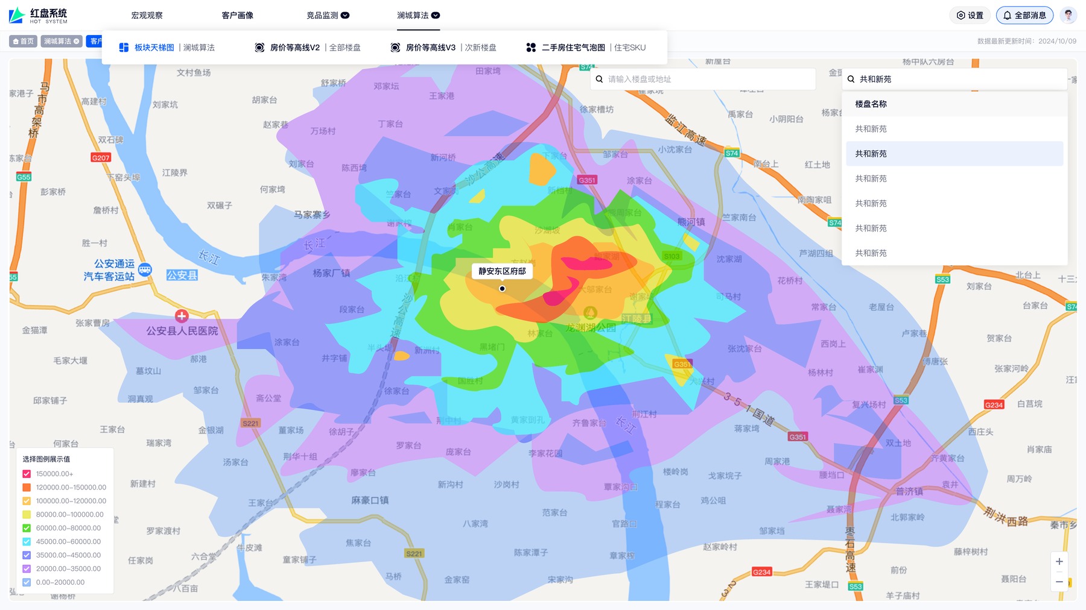This screenshot has width=1086, height=610.
Task: Select 板块天梯图 menu icon
Action: (124, 48)
